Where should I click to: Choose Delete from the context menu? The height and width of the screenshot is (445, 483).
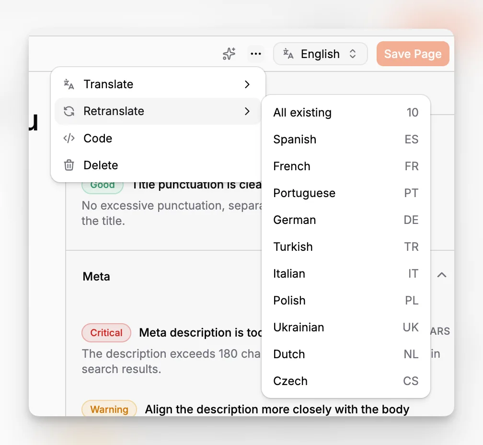158,165
